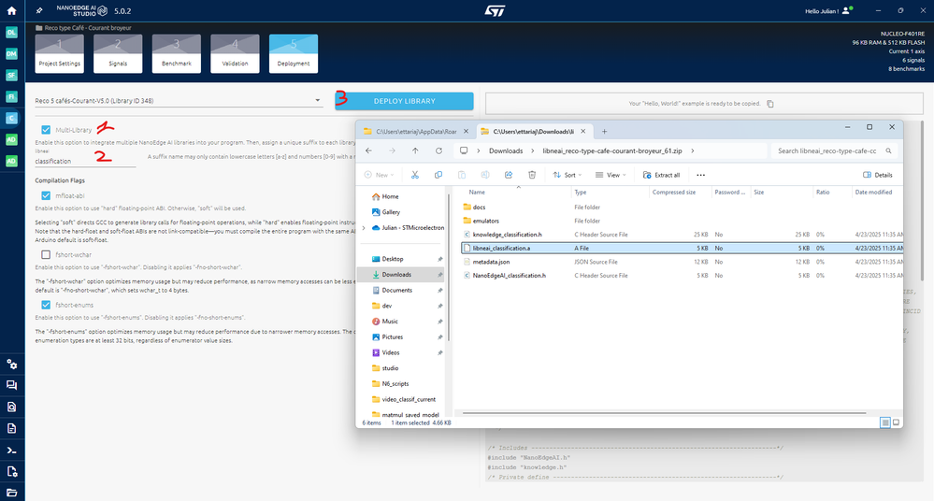Expand Julian - STMicroelectronics tree node
The image size is (934, 501).
[364, 227]
